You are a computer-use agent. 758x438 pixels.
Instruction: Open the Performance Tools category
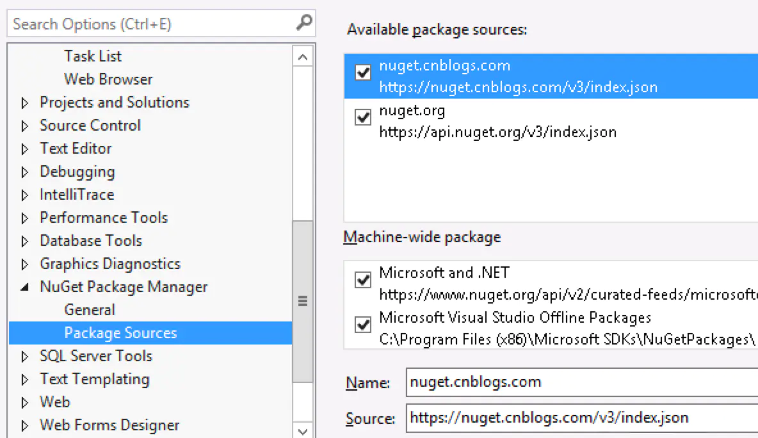[104, 218]
